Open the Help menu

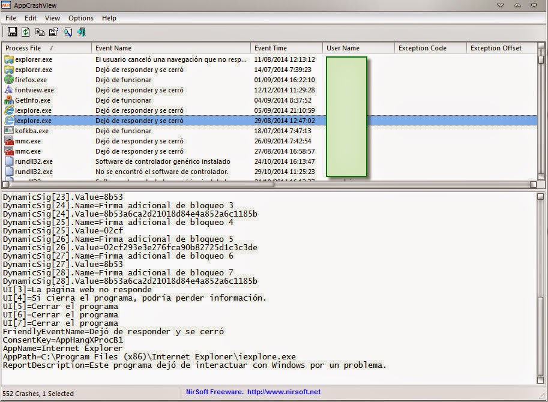109,18
